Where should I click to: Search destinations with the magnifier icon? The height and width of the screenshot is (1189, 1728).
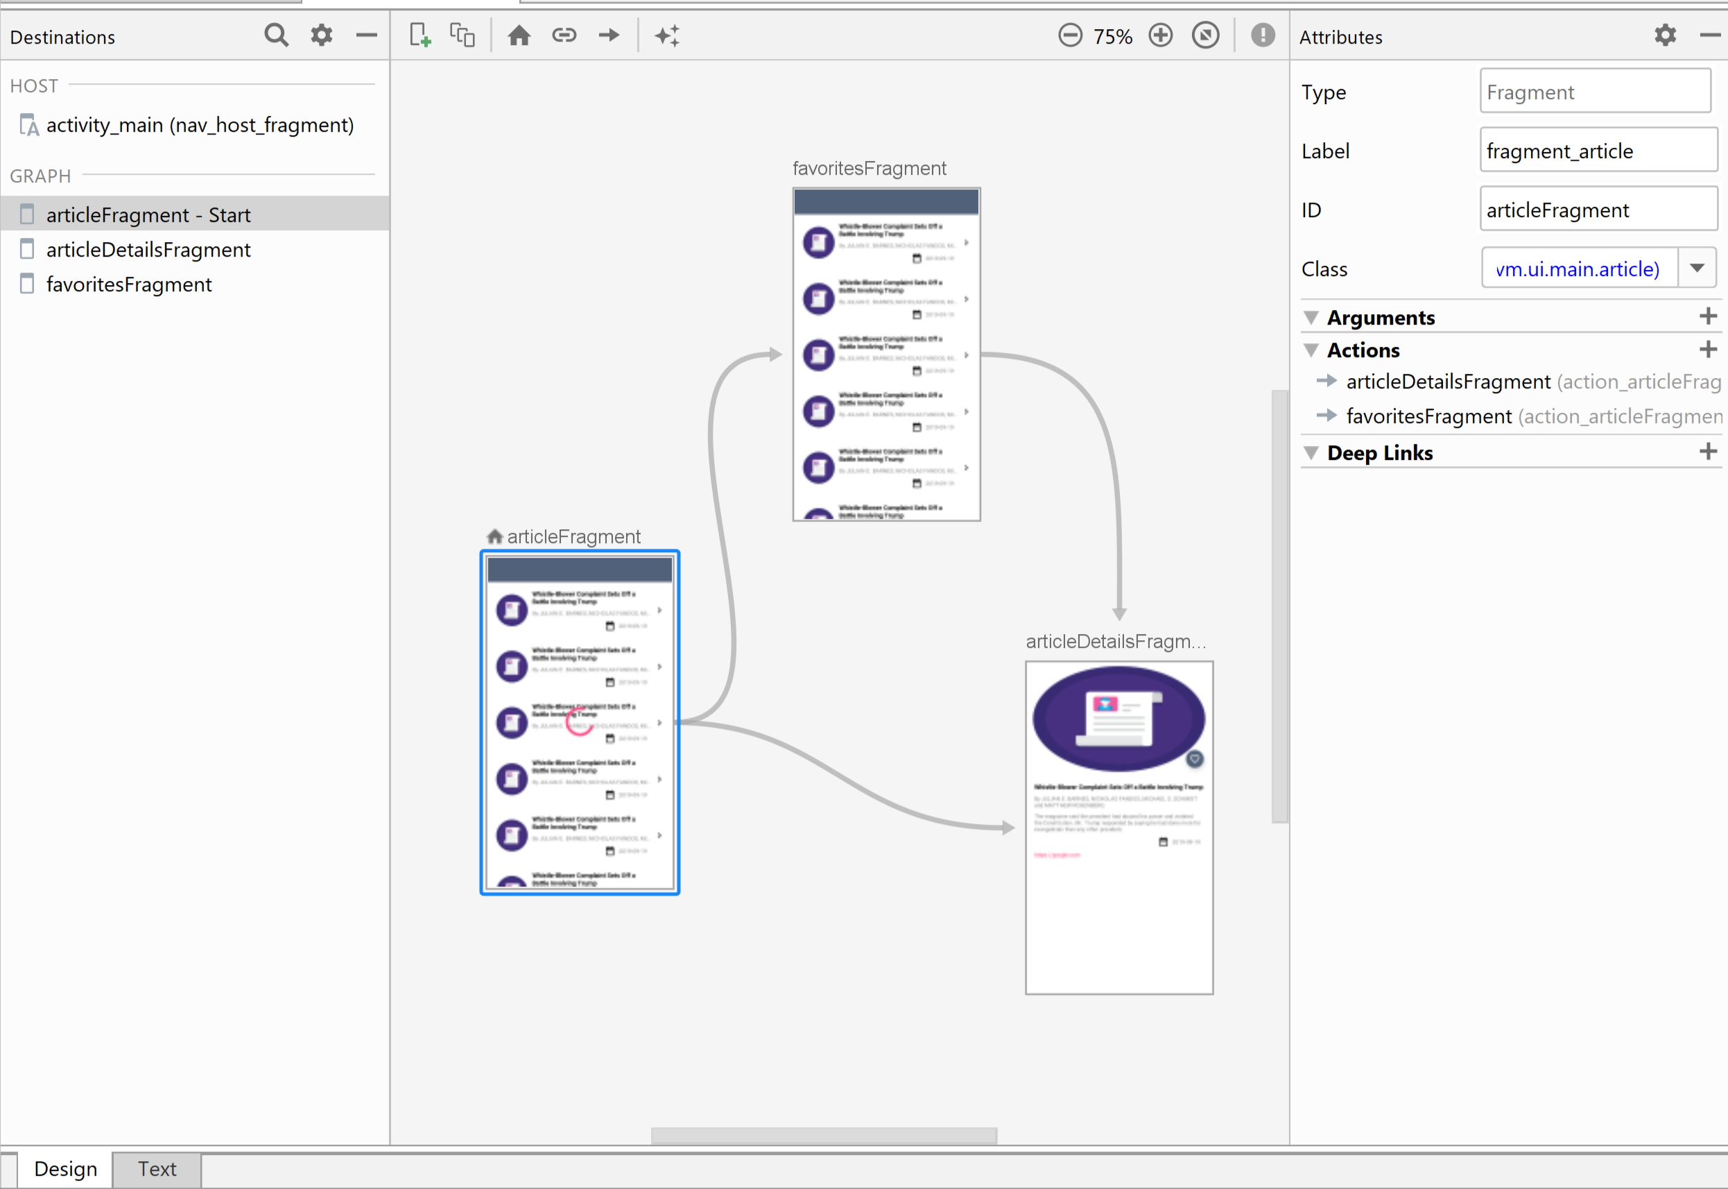[276, 35]
